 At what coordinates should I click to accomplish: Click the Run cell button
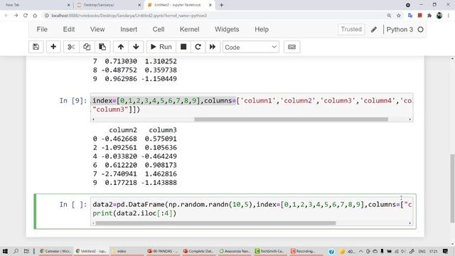coord(161,47)
